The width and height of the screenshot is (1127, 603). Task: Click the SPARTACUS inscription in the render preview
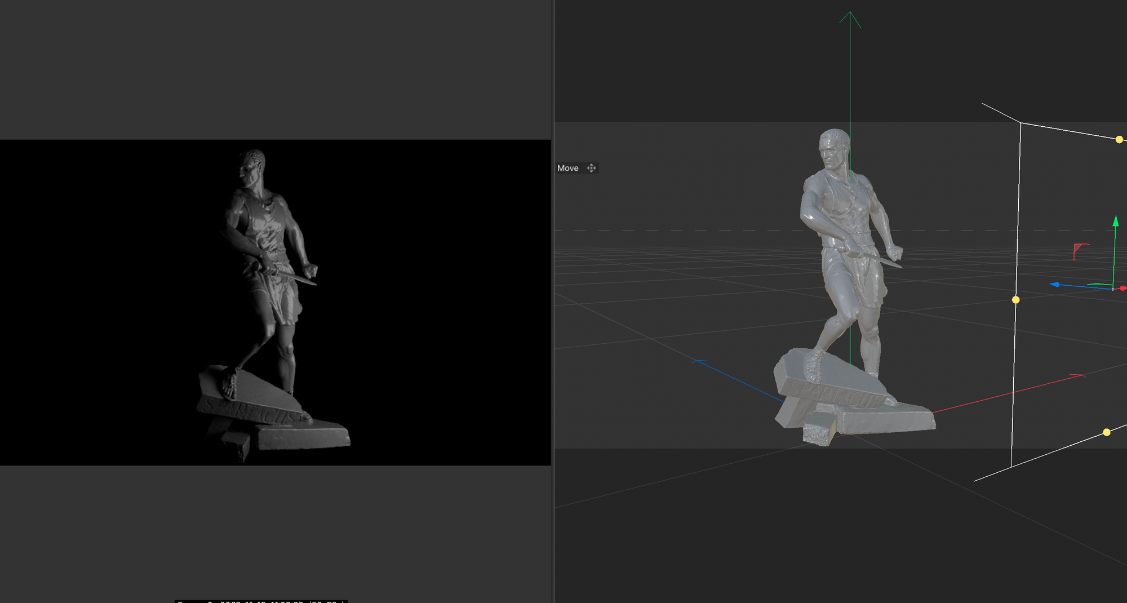248,411
